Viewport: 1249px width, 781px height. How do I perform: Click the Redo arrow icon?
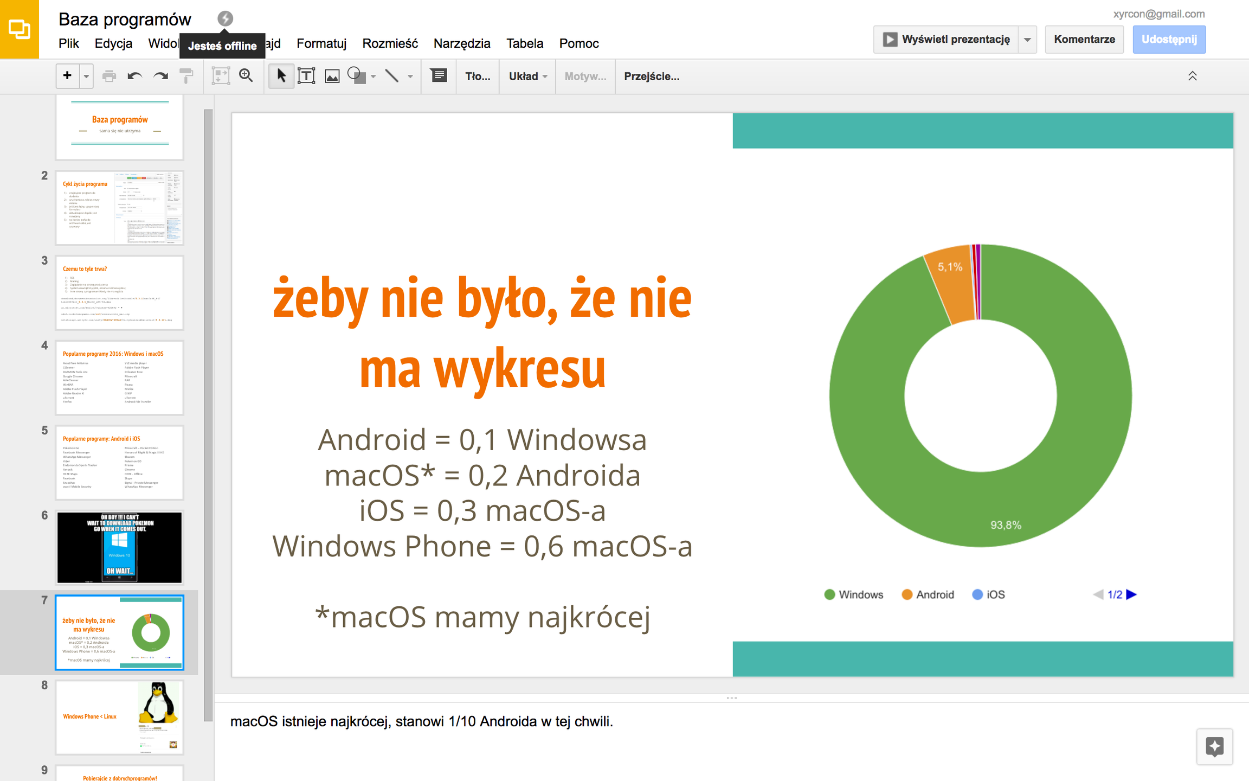pos(160,76)
